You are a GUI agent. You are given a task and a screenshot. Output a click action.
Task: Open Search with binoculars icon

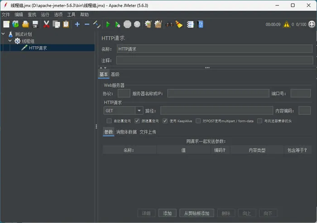169,24
